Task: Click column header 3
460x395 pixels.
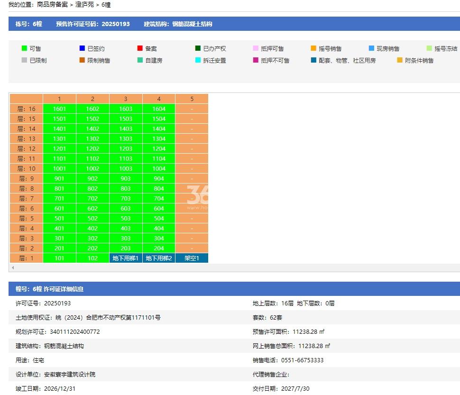Action: tap(126, 99)
